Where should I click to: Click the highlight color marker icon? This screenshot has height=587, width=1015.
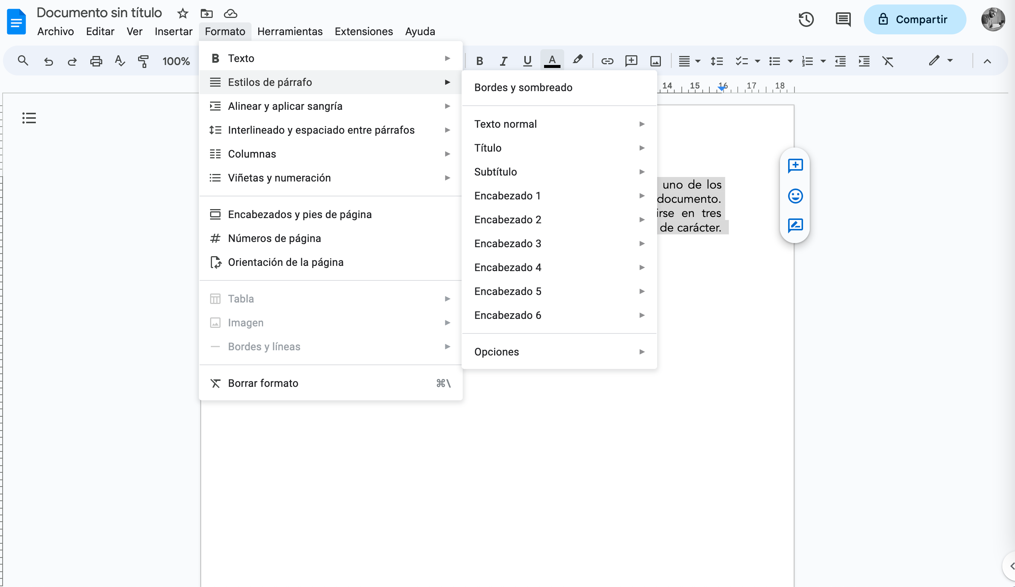coord(577,60)
